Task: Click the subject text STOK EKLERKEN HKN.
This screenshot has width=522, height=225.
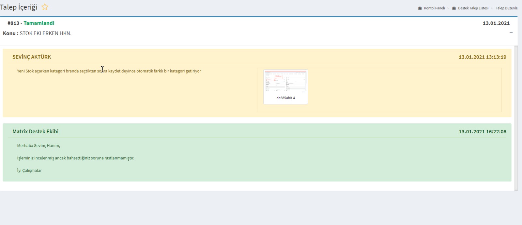Action: pyautogui.click(x=45, y=33)
